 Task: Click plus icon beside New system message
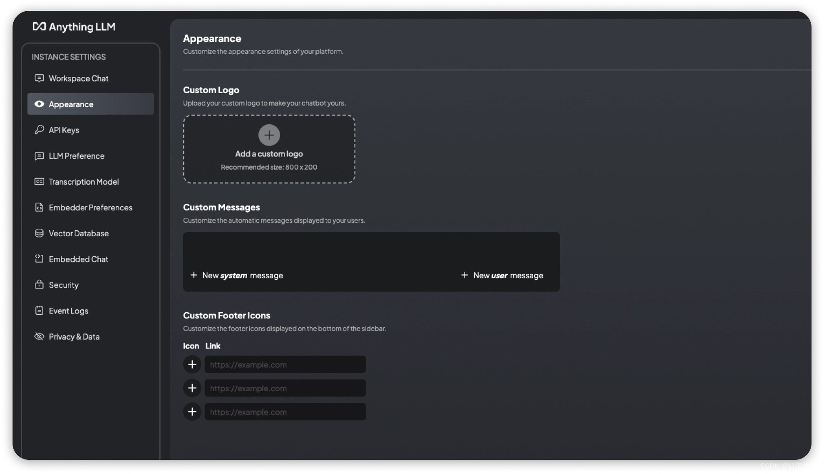194,275
